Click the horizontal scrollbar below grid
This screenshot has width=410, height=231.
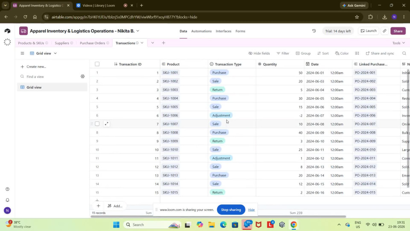click(219, 216)
